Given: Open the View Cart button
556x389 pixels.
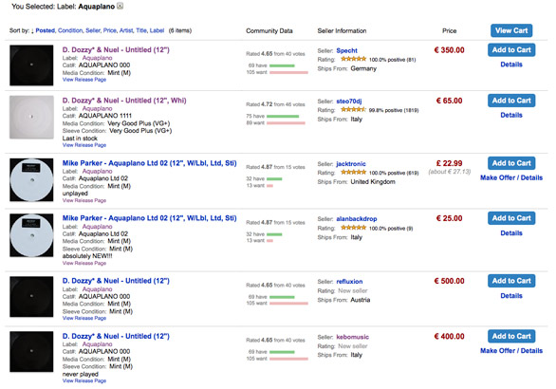Looking at the screenshot, I should click(511, 30).
